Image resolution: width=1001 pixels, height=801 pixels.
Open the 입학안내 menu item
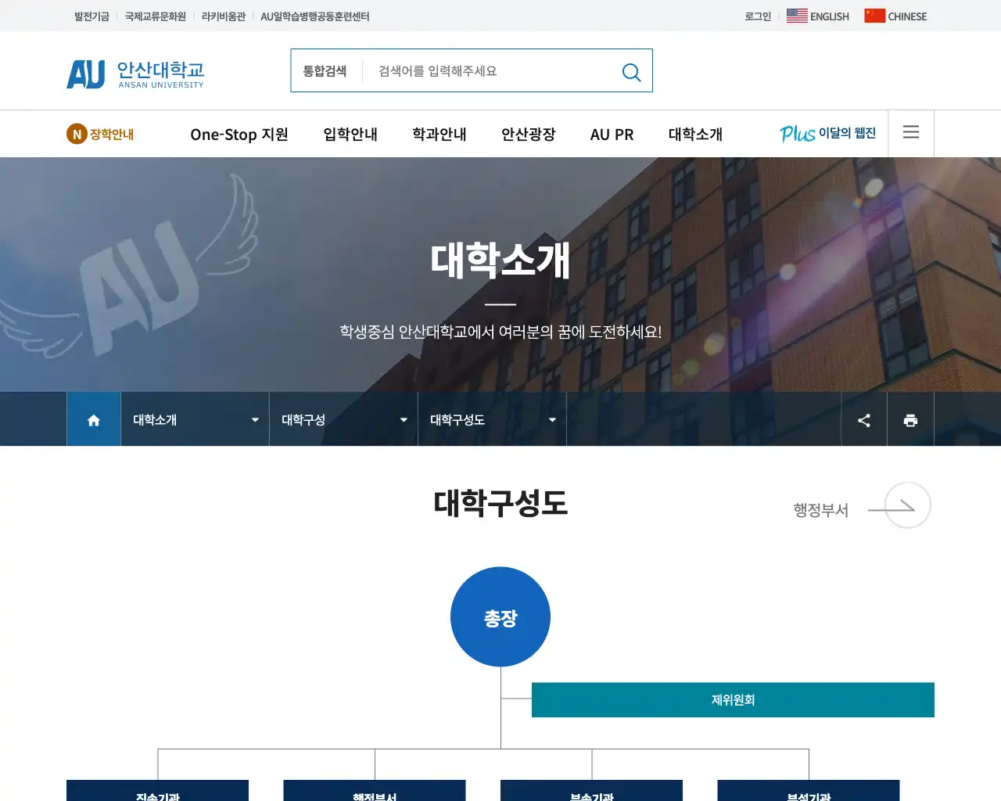(350, 134)
